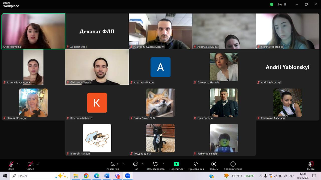Select Вікторія Чупрун cartoon avatar tile
Viewport: 321px width, 180px height.
pos(97,138)
